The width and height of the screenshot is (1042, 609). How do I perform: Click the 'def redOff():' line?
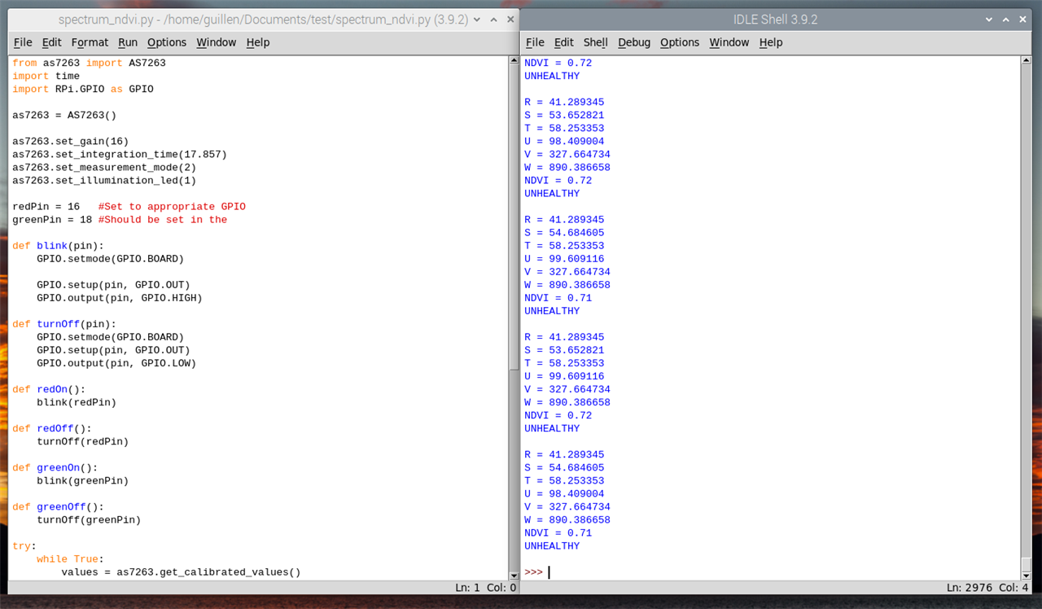[x=52, y=427]
